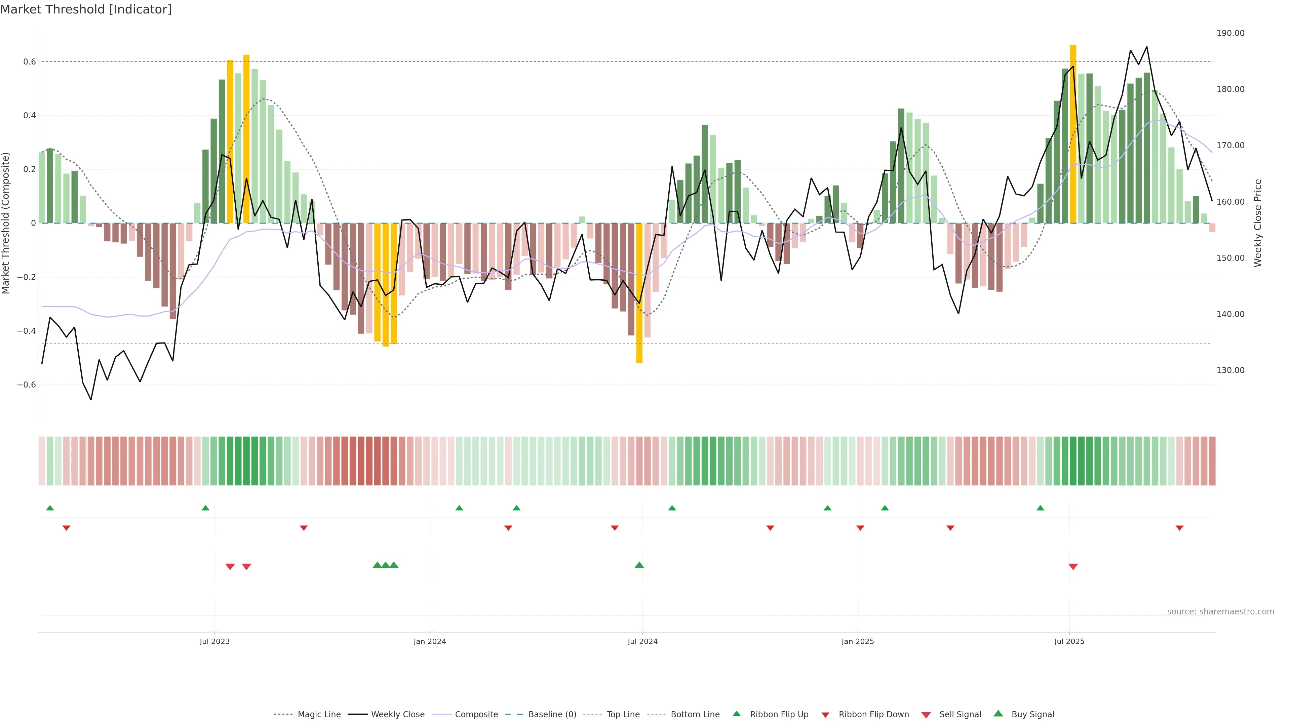
Task: Click the lone Buy Signal triangle near Jul 2024
Action: tap(639, 565)
